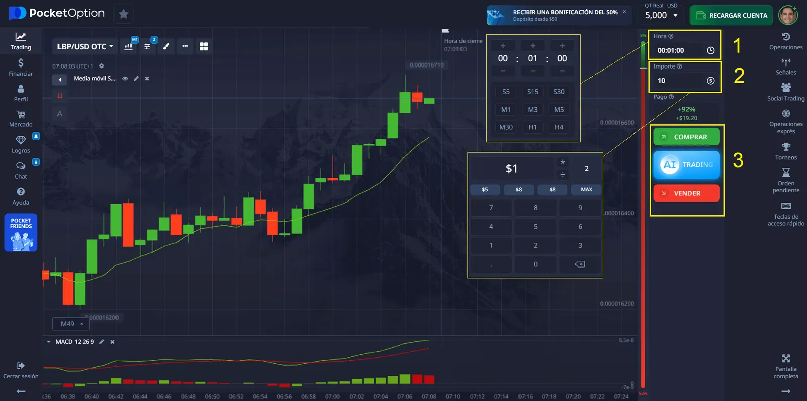807x401 pixels.
Task: Go to Mercado in sidebar
Action: [21, 118]
